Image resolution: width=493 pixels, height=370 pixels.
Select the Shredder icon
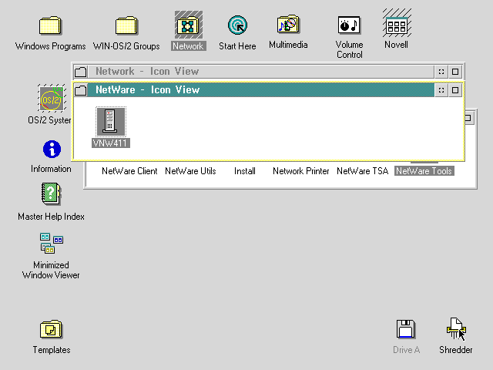[x=455, y=328]
